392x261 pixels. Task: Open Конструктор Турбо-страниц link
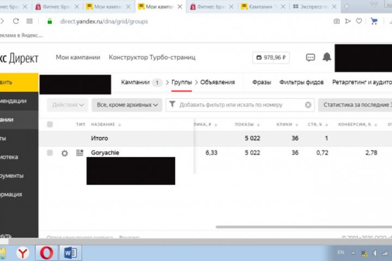(152, 58)
